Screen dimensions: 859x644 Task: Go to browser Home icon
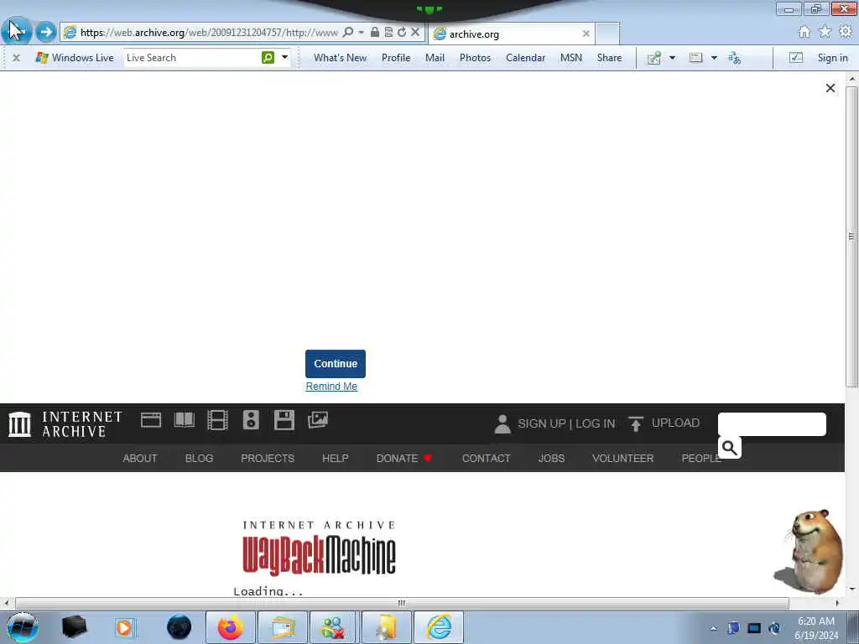pos(804,32)
